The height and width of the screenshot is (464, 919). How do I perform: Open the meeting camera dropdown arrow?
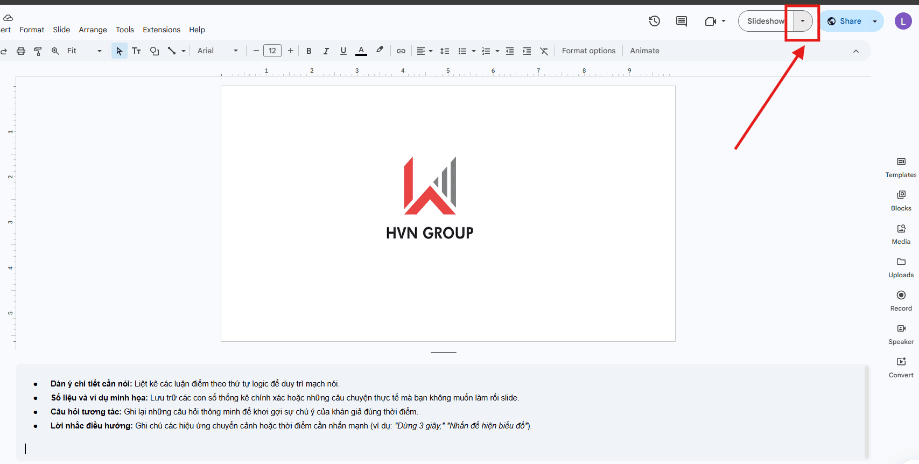click(x=724, y=21)
